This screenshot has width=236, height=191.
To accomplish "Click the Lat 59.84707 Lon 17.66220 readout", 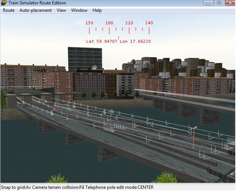I will [118, 41].
